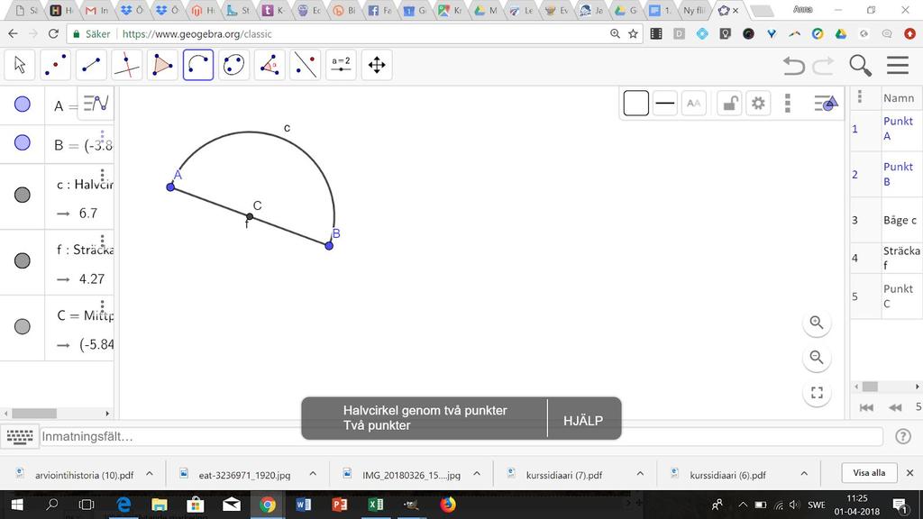Undo the last construction step
This screenshot has height=519, width=923.
click(x=793, y=65)
